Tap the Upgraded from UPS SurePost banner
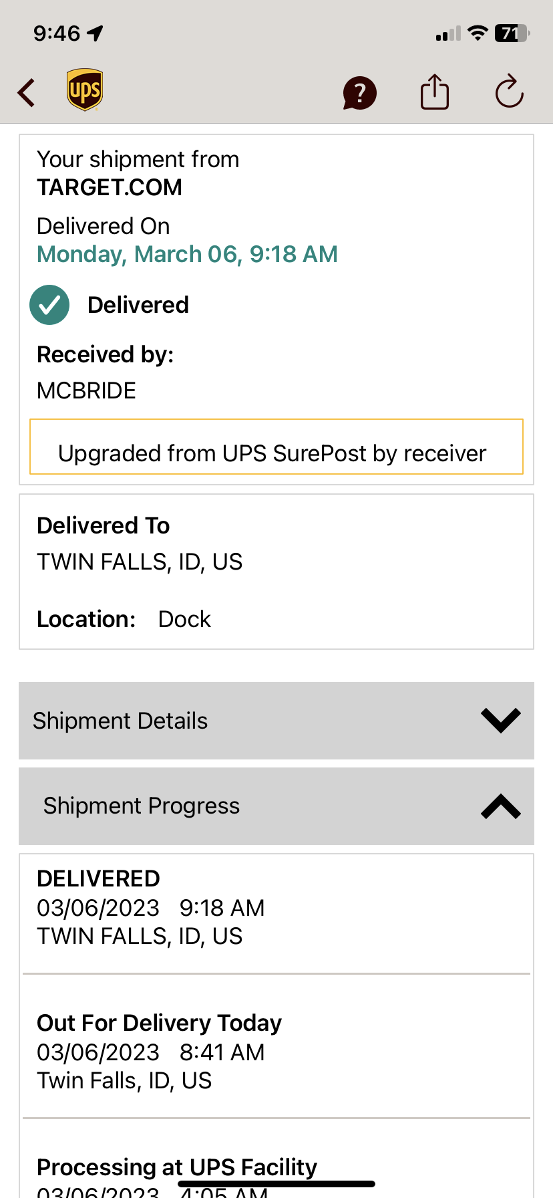 [276, 447]
